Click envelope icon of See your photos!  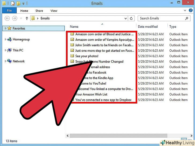[72, 56]
